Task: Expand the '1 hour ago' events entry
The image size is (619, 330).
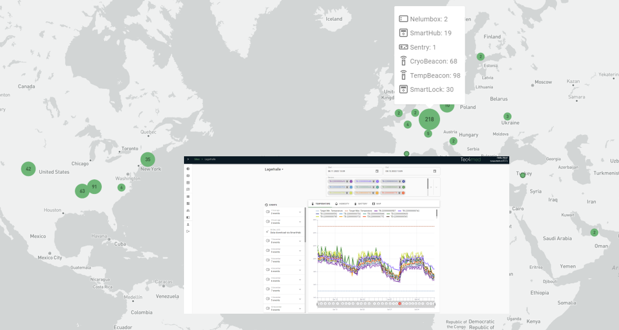Action: click(300, 213)
